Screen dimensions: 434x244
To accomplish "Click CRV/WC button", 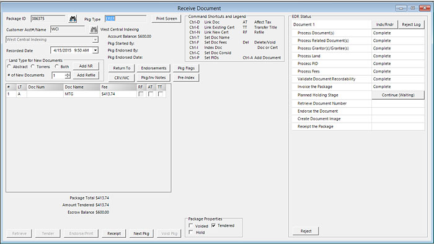I will pyautogui.click(x=122, y=77).
